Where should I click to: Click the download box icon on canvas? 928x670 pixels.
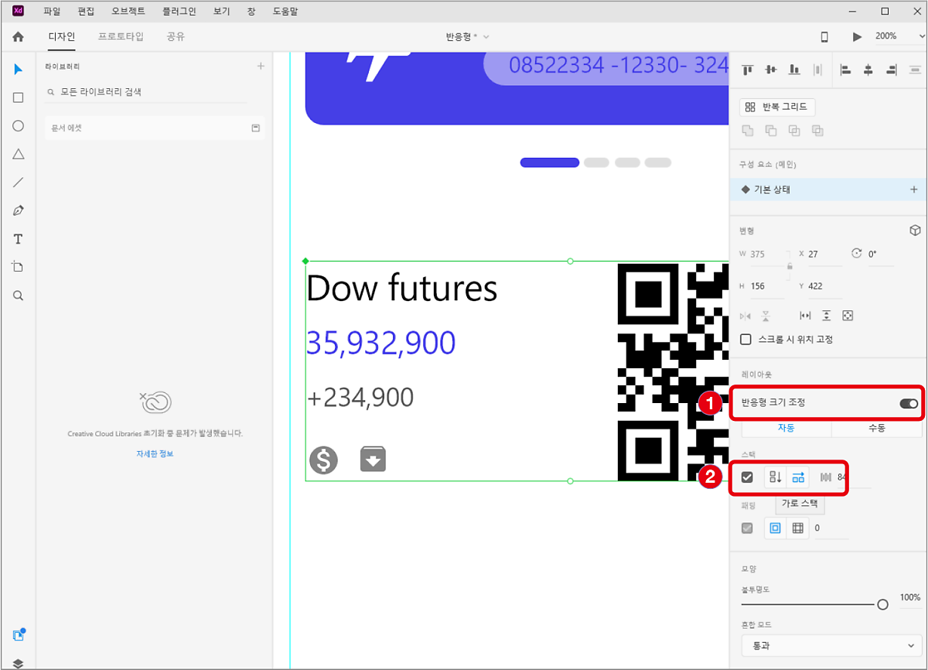click(374, 459)
